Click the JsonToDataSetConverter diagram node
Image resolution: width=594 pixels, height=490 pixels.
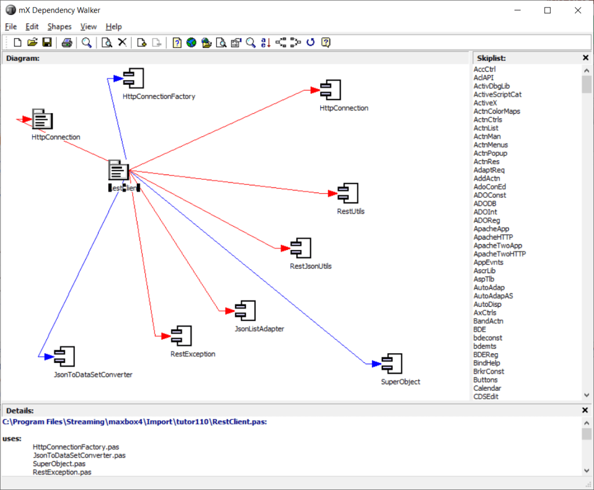(x=64, y=357)
